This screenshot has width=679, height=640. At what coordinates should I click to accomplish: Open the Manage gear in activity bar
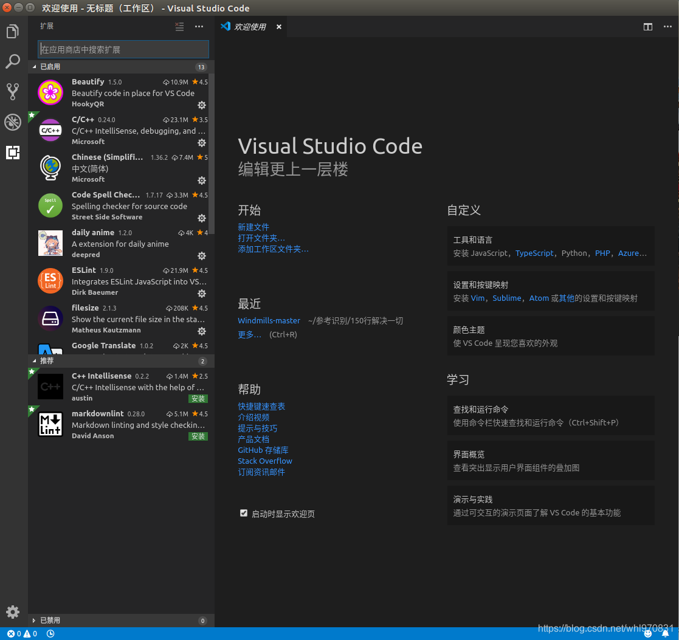click(13, 611)
